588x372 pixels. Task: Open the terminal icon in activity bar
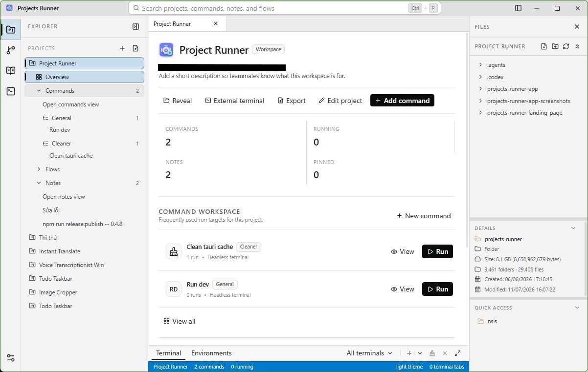tap(11, 91)
